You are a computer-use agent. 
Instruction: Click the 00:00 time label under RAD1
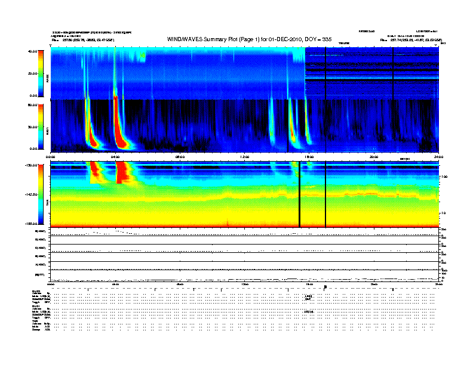click(50, 157)
